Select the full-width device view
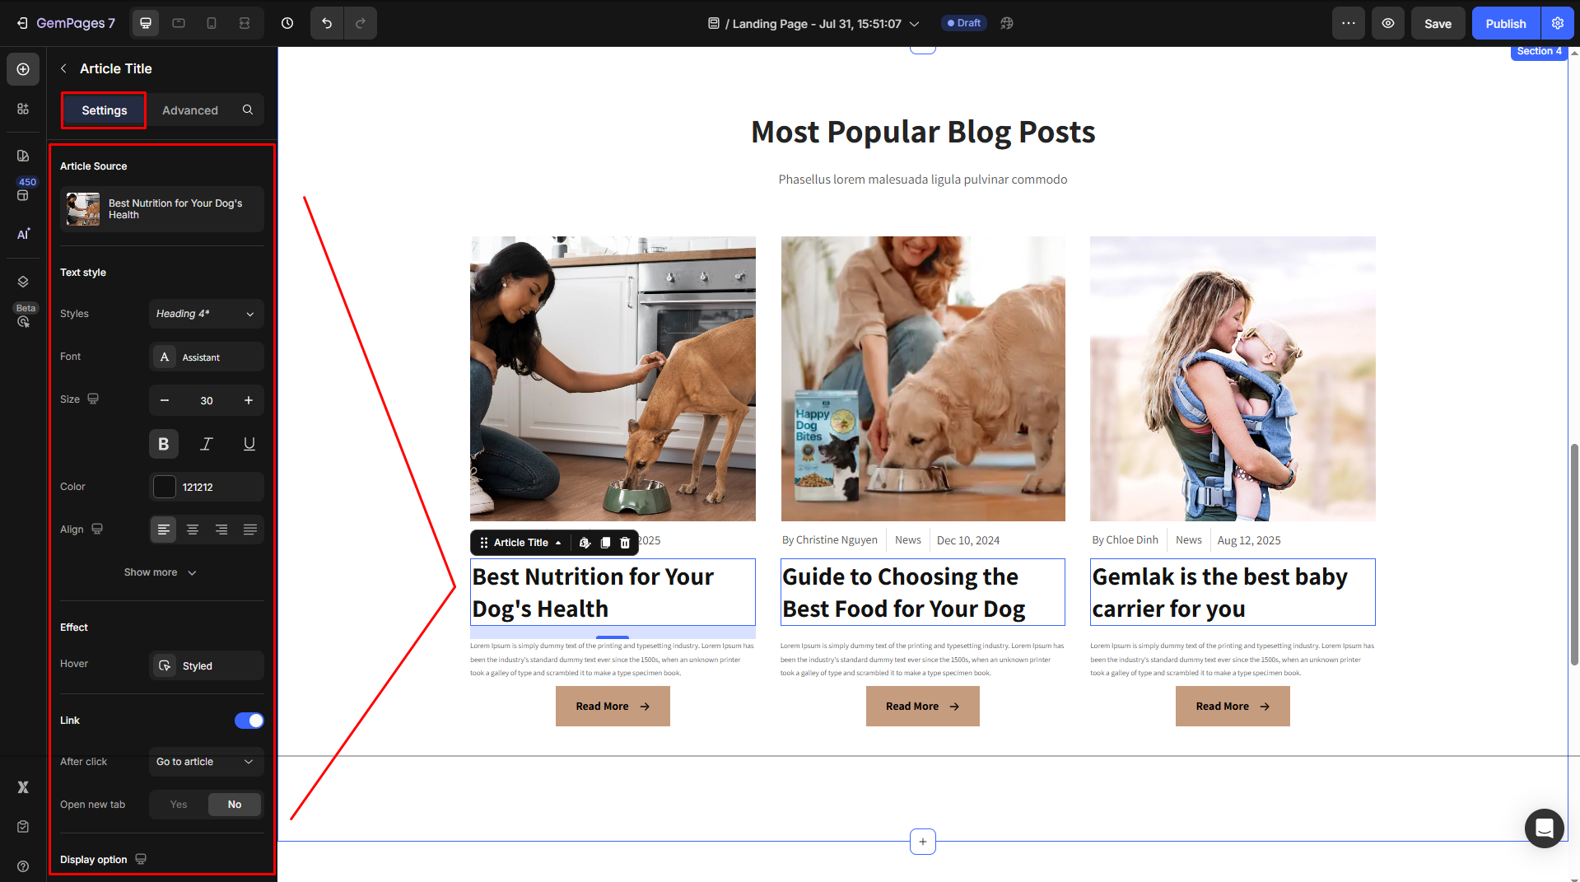1580x882 pixels. (245, 23)
